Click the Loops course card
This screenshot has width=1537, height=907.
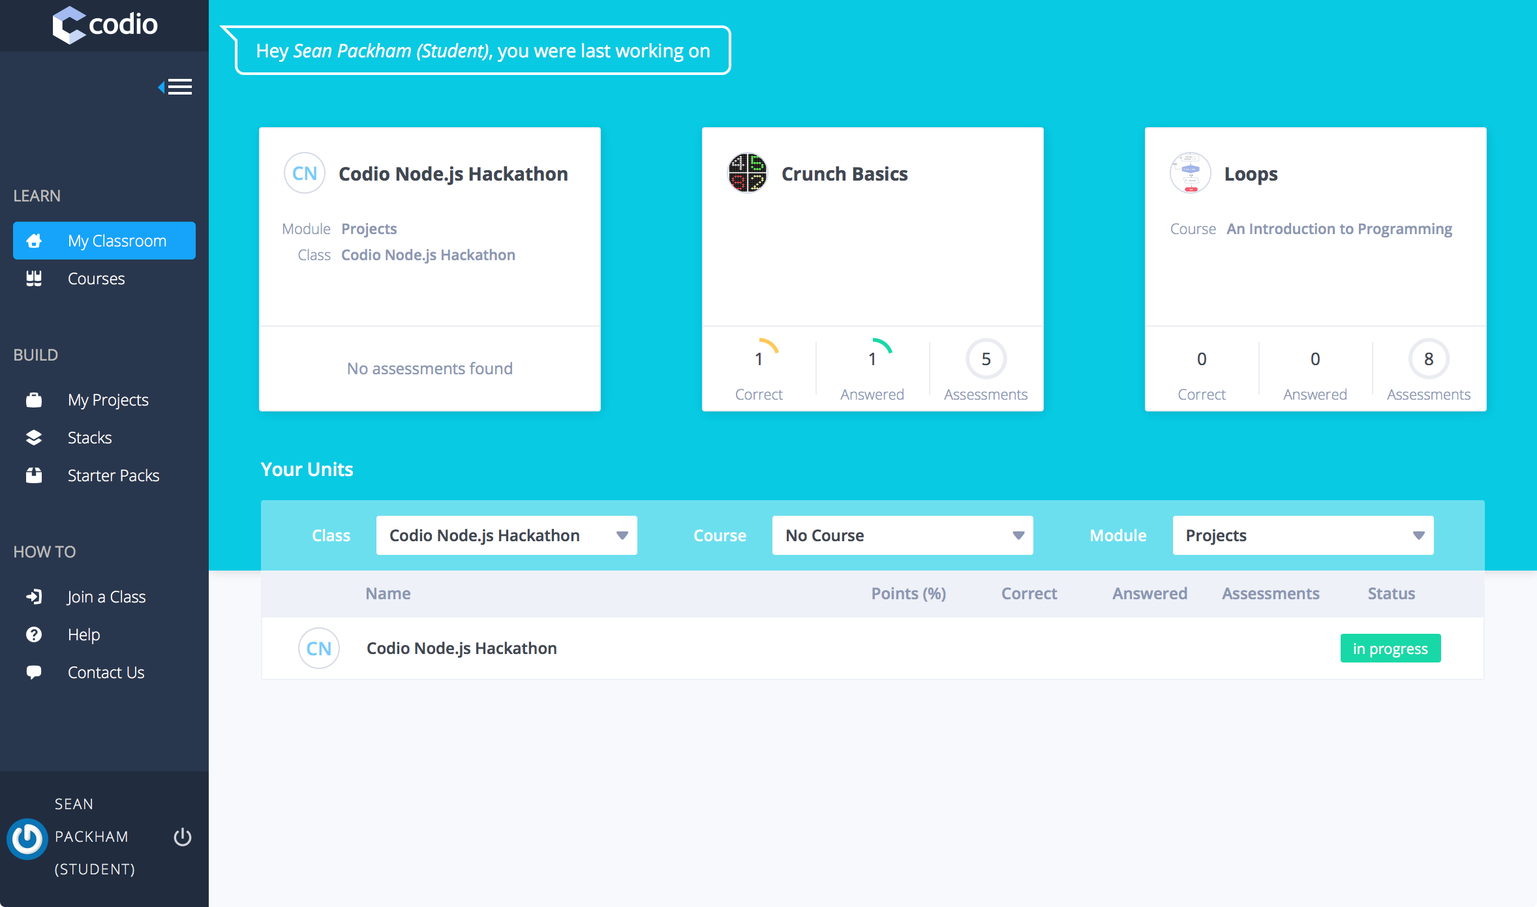1316,268
